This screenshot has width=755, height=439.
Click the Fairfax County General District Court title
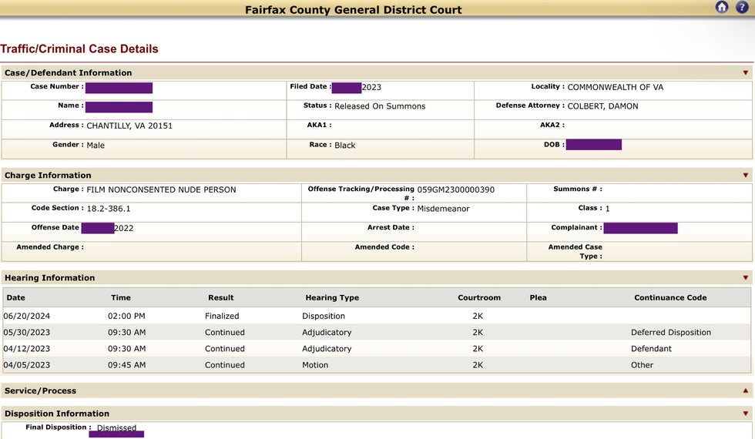354,10
